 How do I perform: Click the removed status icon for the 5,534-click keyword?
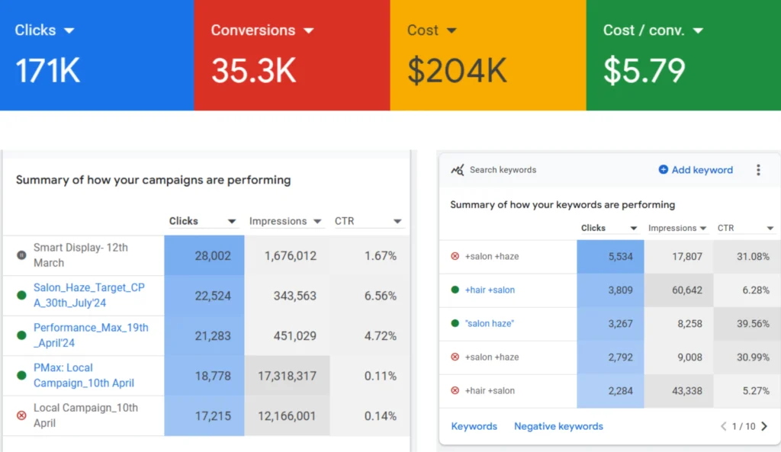455,256
